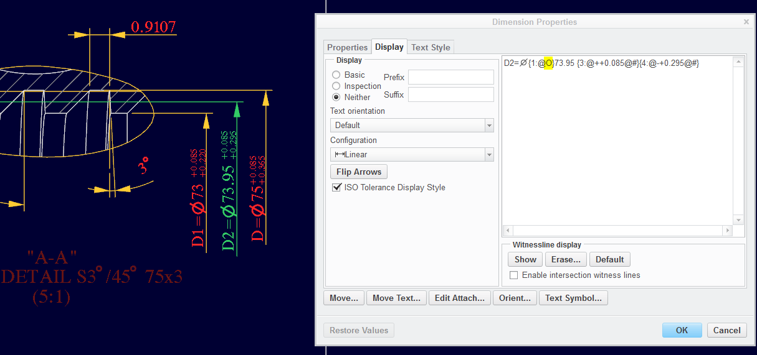
Task: Click the Move... button
Action: click(344, 298)
